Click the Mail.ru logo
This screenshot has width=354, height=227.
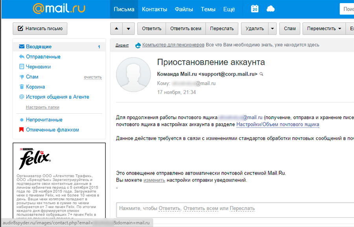pyautogui.click(x=59, y=8)
